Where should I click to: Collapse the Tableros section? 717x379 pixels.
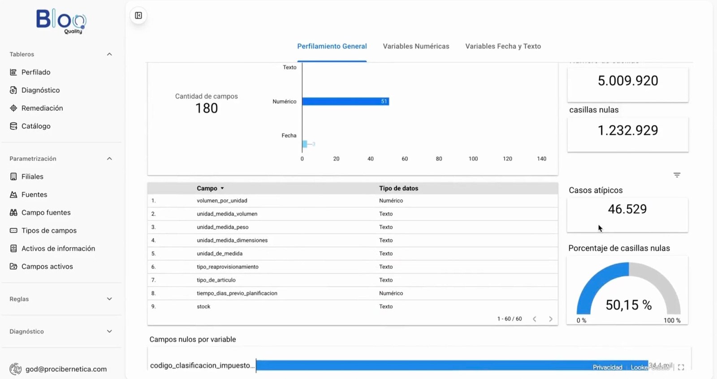(x=109, y=54)
